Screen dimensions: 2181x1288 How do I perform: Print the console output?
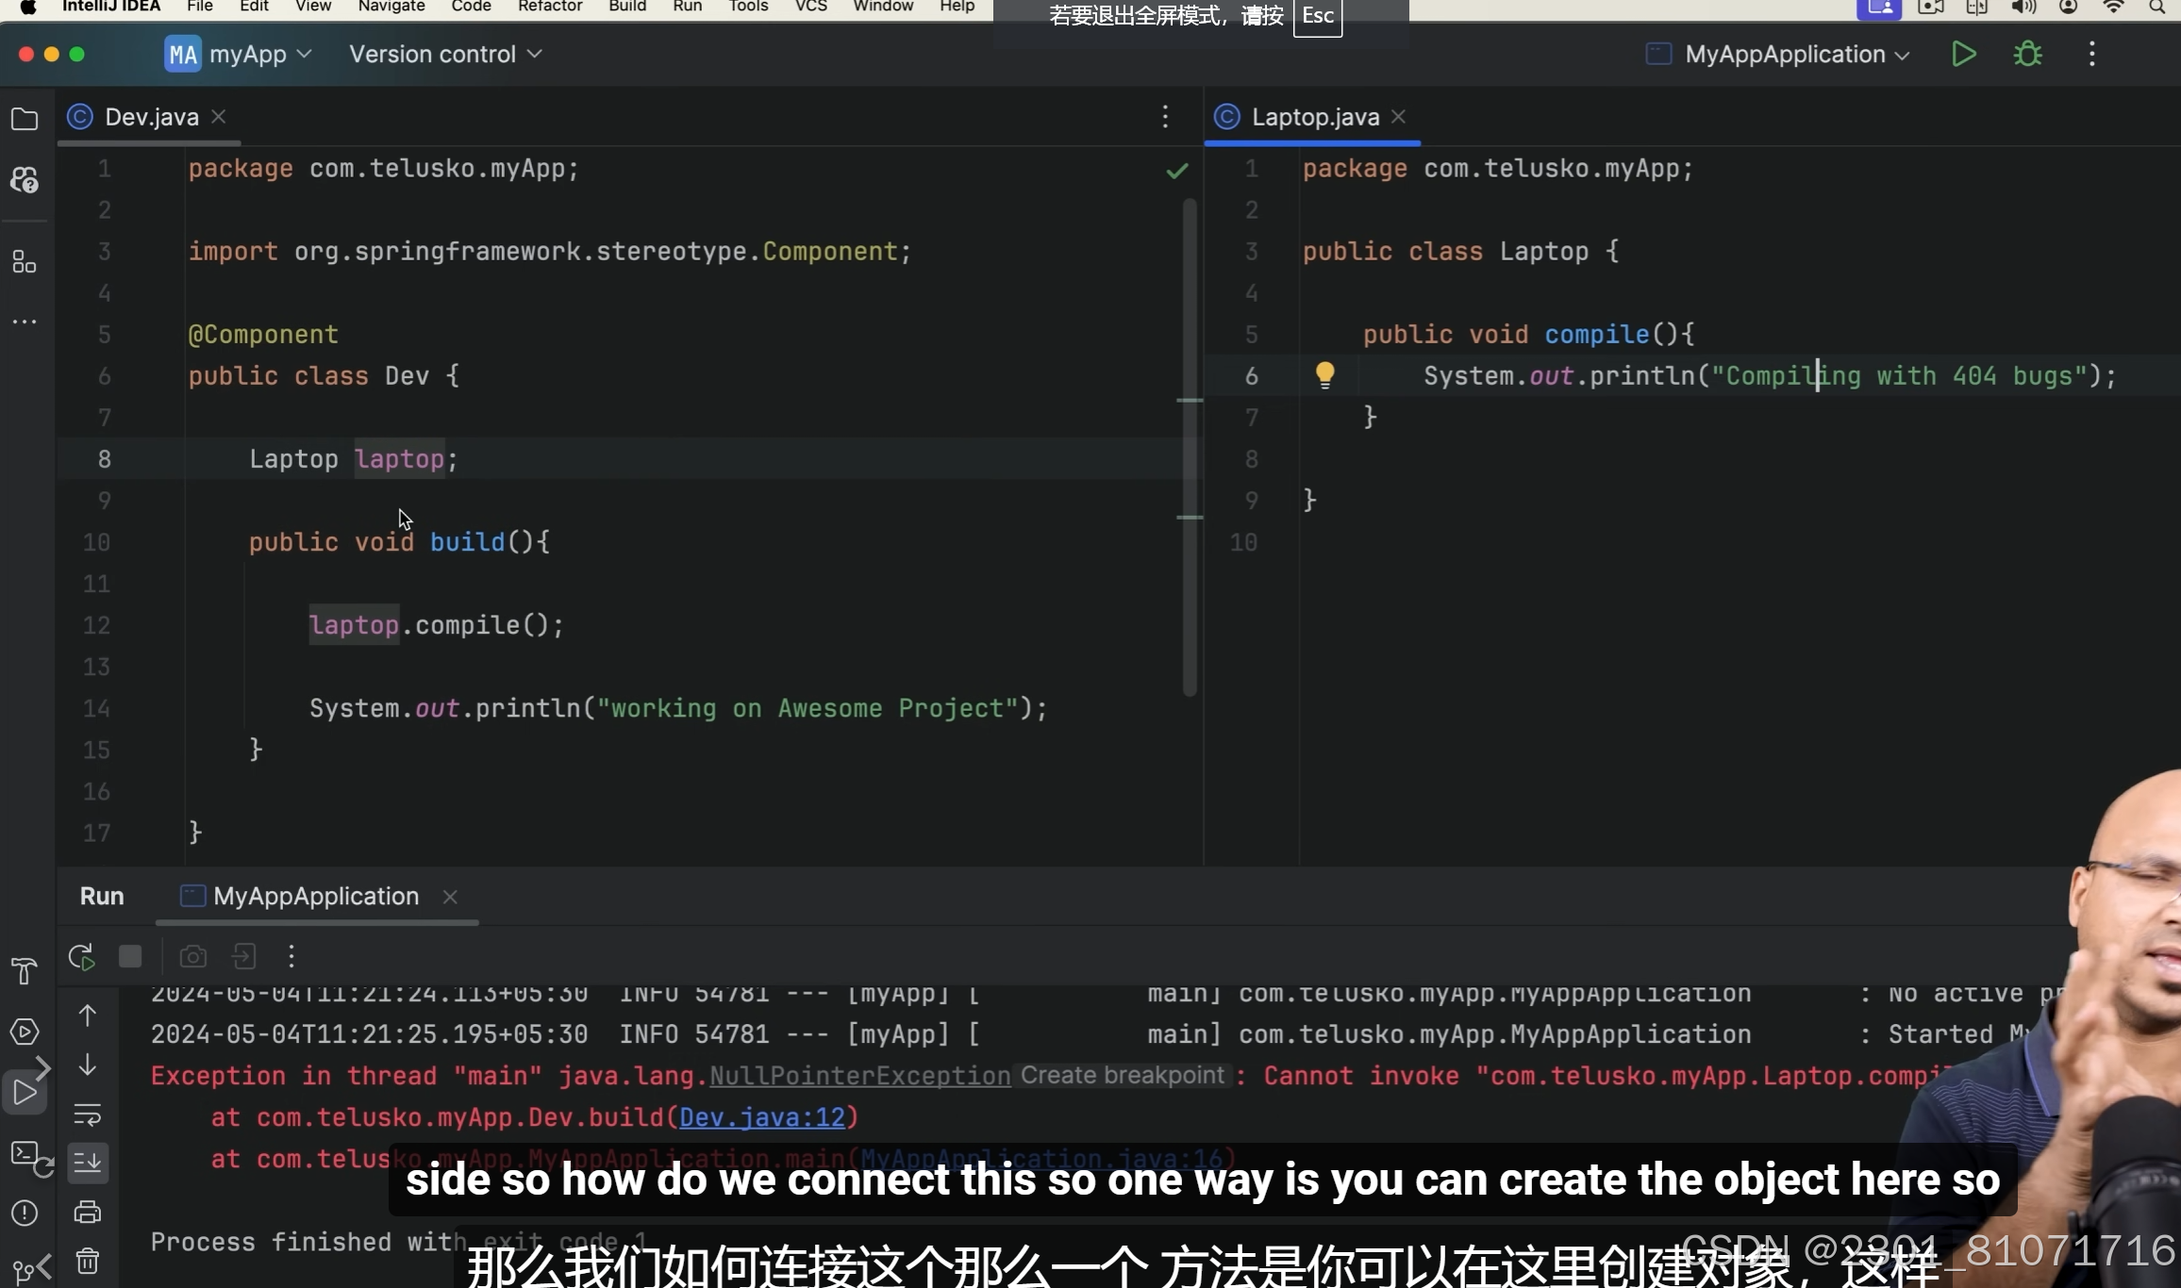87,1212
